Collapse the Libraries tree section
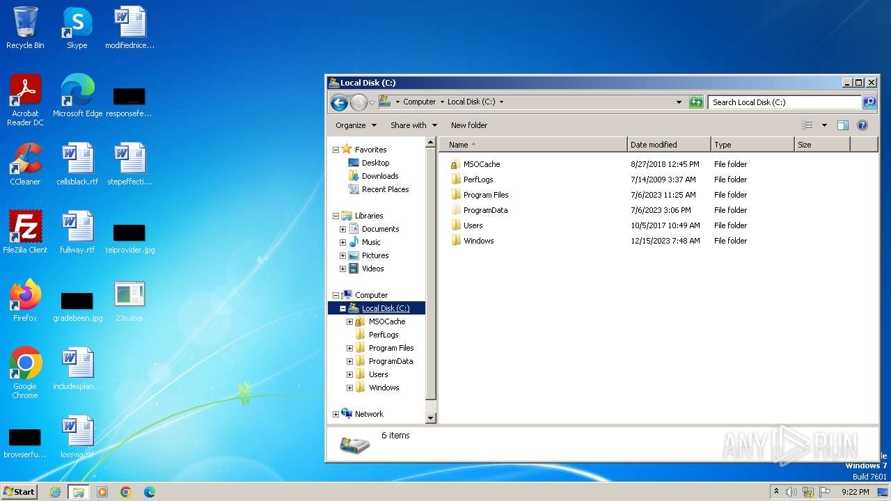 click(x=336, y=216)
